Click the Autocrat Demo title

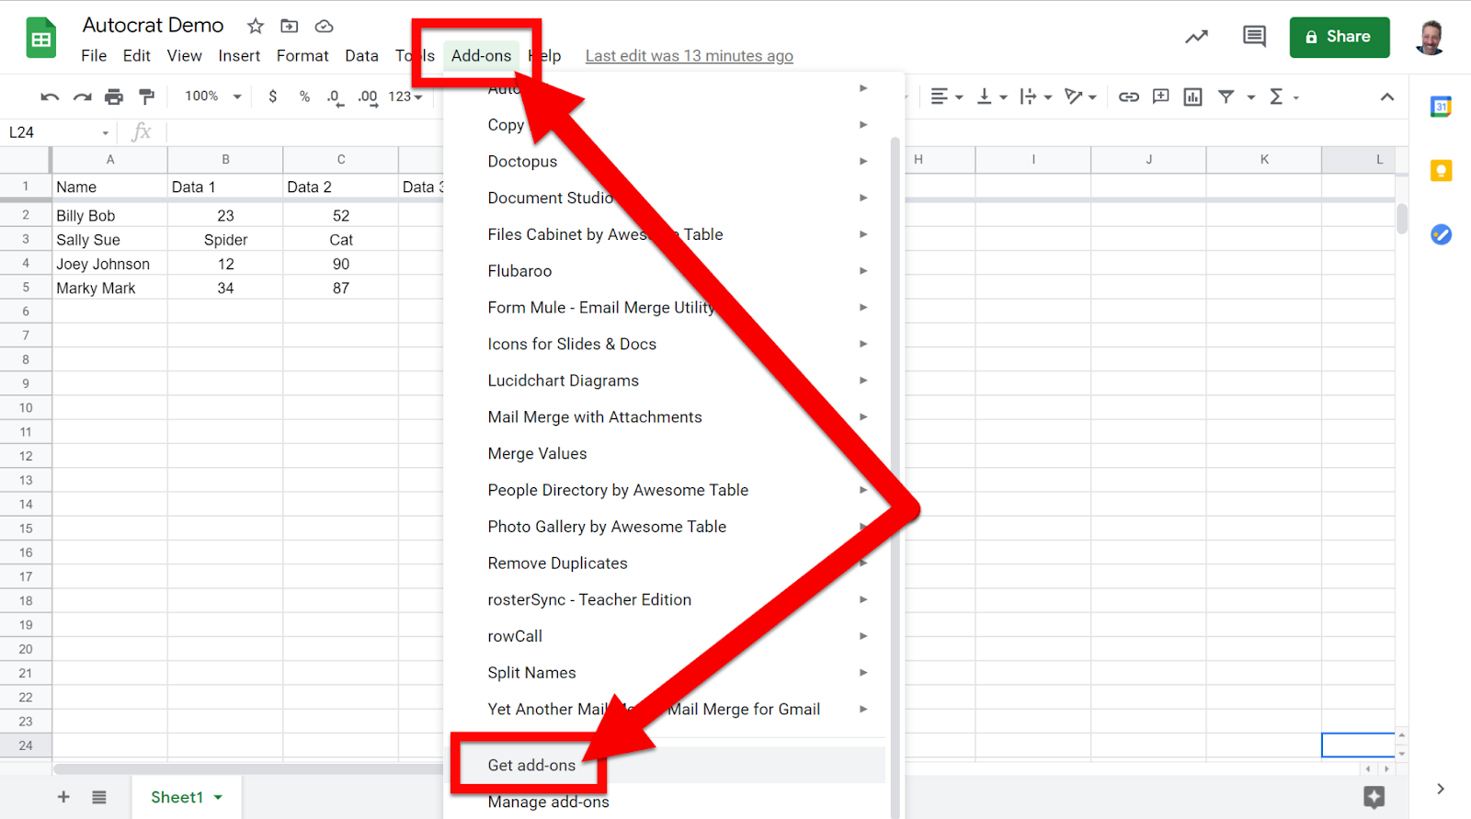[x=154, y=25]
